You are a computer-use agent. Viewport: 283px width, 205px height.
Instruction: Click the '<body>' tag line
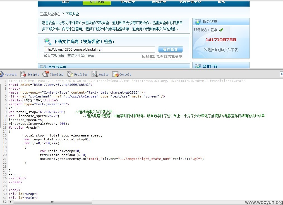point(15,190)
